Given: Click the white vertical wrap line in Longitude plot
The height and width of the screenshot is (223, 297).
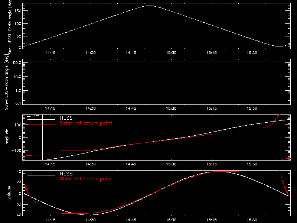Looking at the screenshot, I should [42, 138].
